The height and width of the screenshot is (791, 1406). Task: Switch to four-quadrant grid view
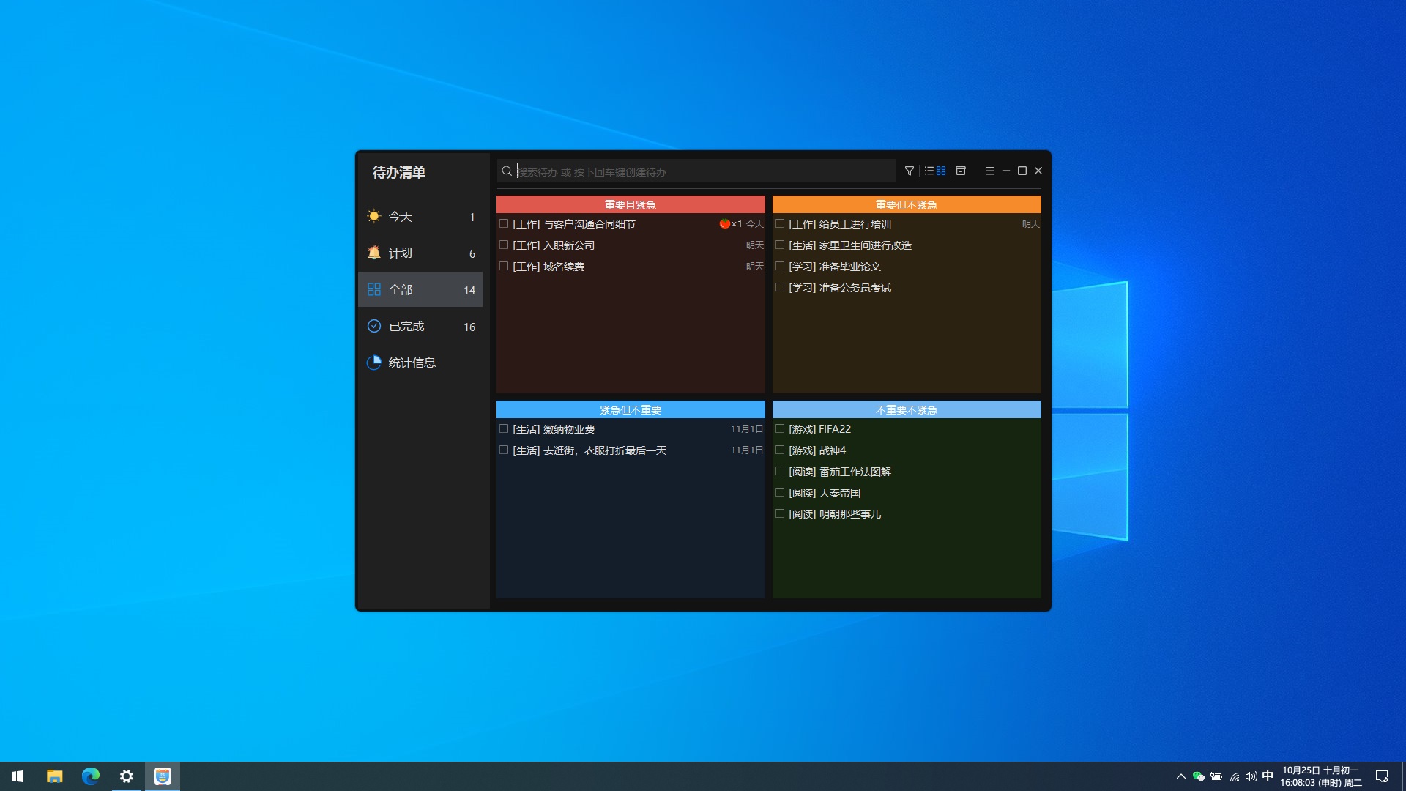[x=941, y=171]
